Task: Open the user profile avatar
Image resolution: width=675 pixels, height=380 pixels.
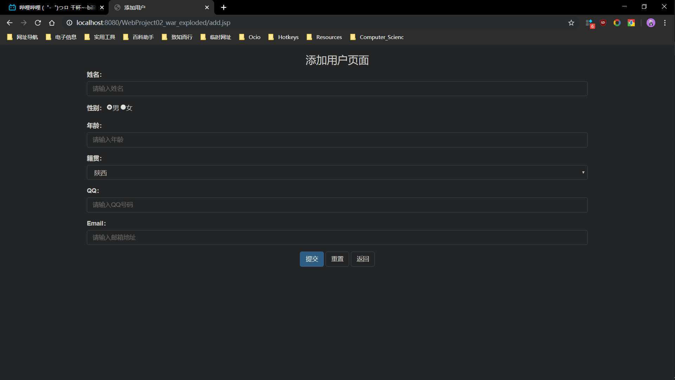Action: tap(651, 23)
